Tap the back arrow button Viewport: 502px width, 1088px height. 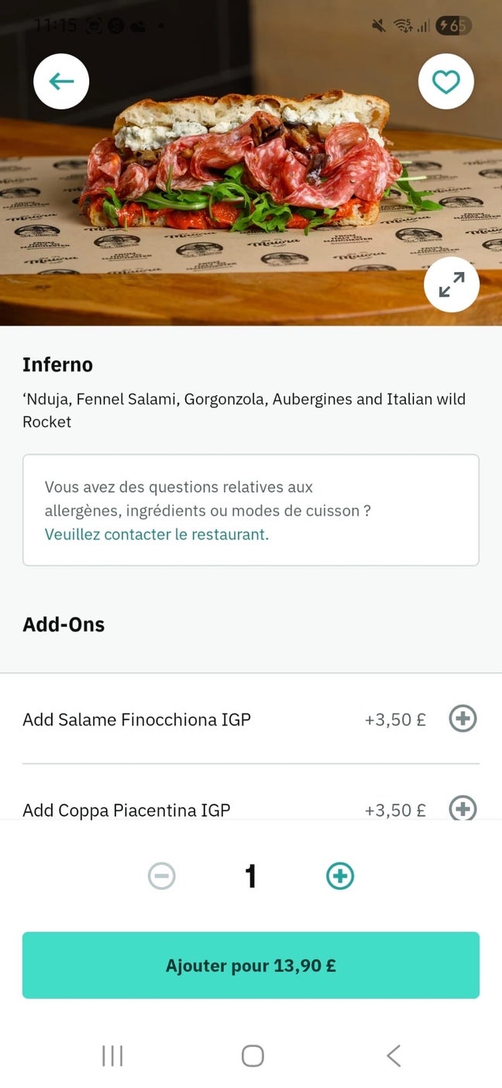tap(61, 81)
